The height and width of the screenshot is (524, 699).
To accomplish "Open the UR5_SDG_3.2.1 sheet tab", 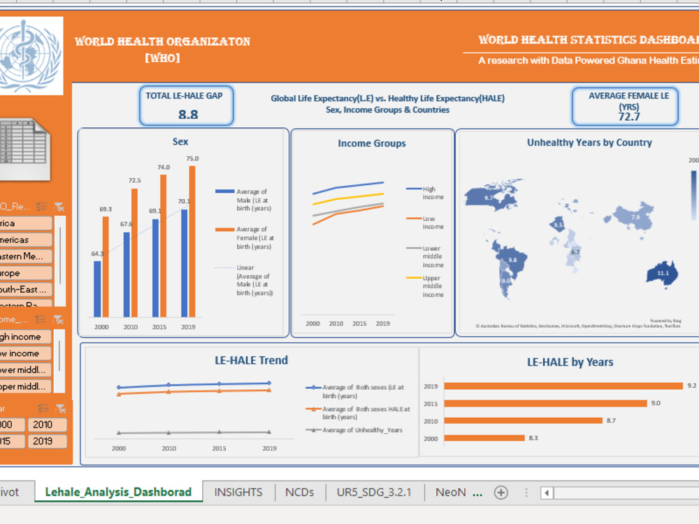I will (x=374, y=493).
